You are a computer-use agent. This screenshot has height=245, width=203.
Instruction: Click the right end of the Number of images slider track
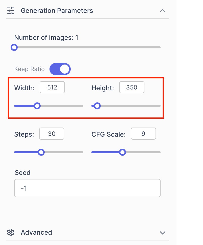coord(159,47)
